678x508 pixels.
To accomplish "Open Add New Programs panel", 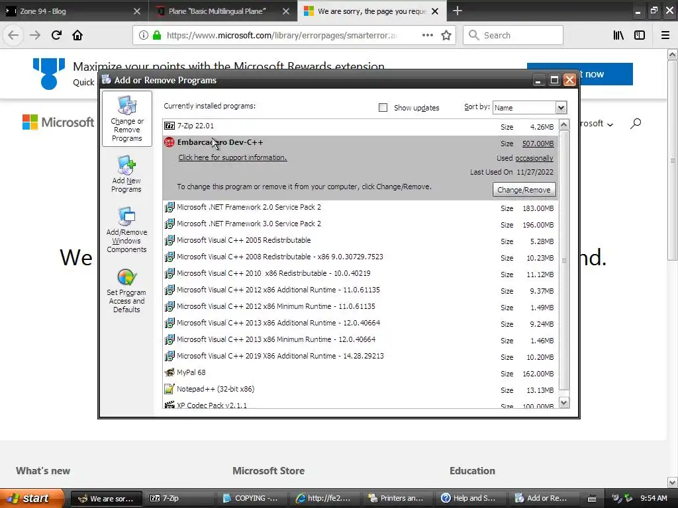I will coord(126,175).
